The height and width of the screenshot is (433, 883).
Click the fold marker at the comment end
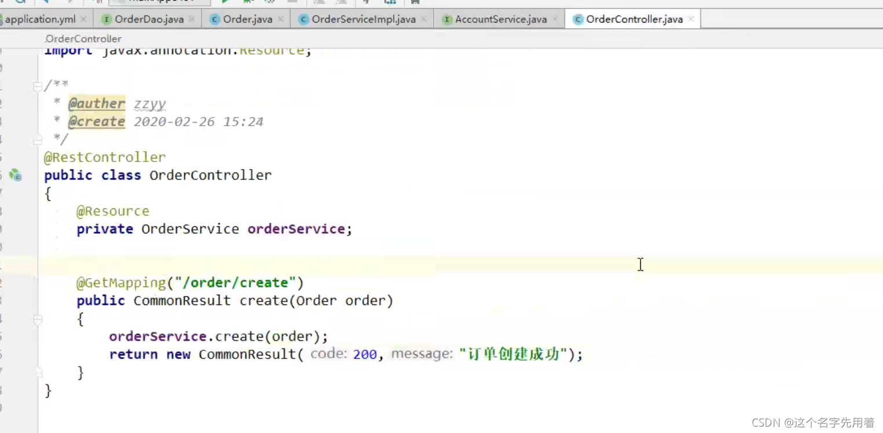pyautogui.click(x=38, y=140)
